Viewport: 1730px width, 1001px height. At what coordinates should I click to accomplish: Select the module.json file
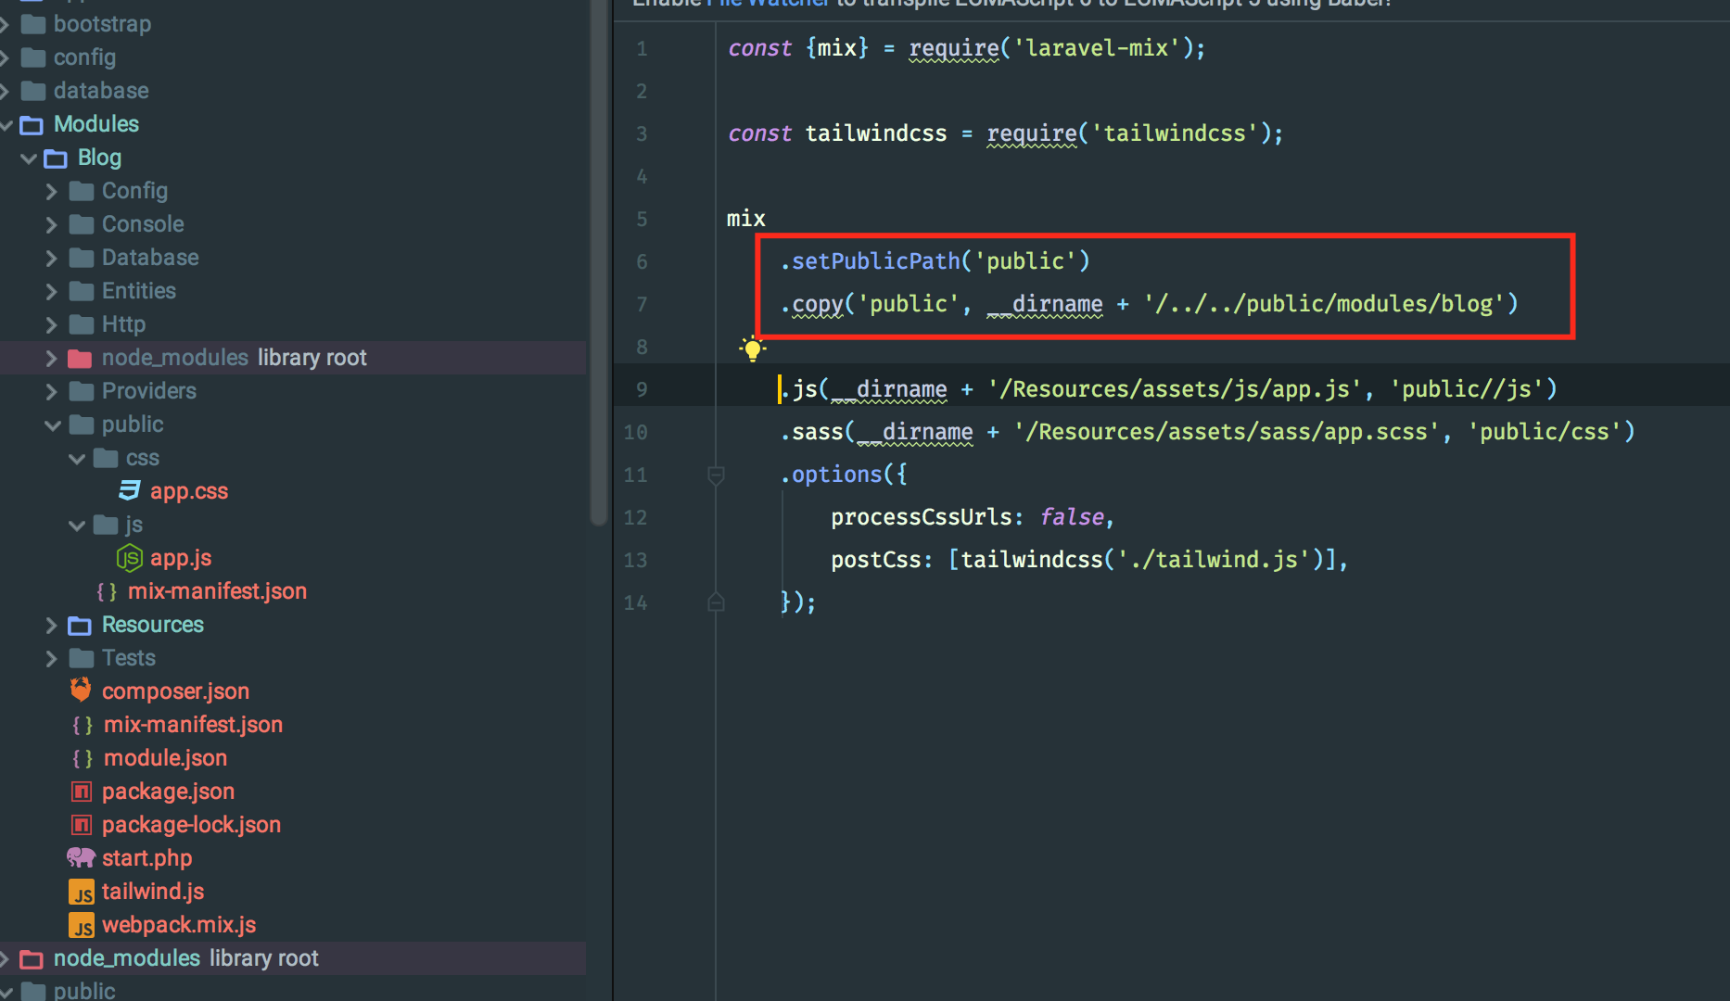tap(165, 757)
